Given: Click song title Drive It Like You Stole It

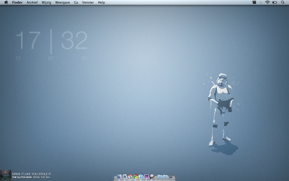Looking at the screenshot, I should tap(32, 174).
